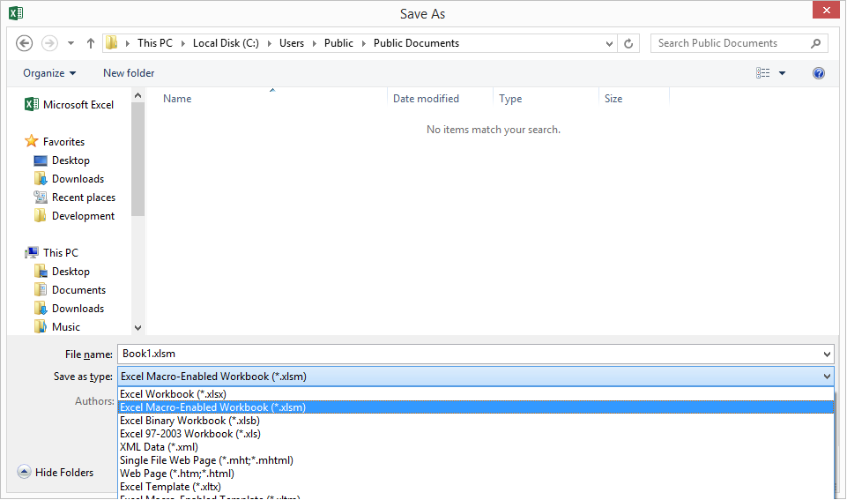The width and height of the screenshot is (847, 500).
Task: Choose Excel Workbook (*.xlsx) type
Action: click(475, 394)
